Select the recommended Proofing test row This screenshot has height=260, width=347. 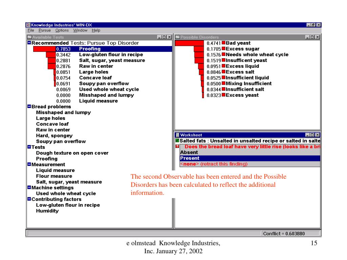tap(103, 49)
